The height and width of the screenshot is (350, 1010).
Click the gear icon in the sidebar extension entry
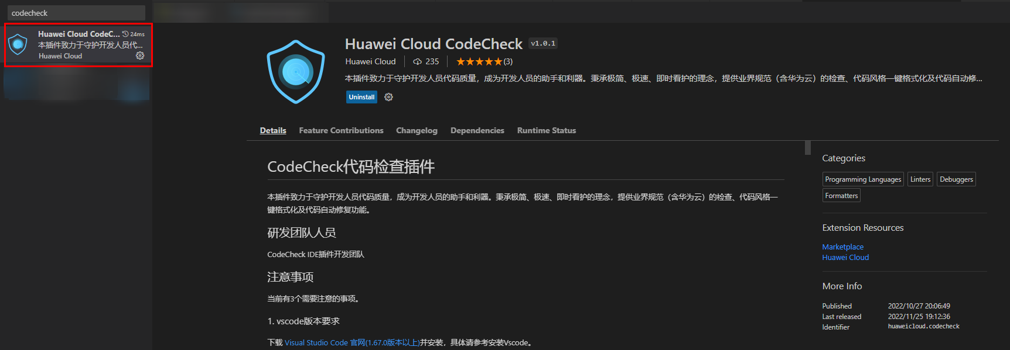[x=140, y=56]
